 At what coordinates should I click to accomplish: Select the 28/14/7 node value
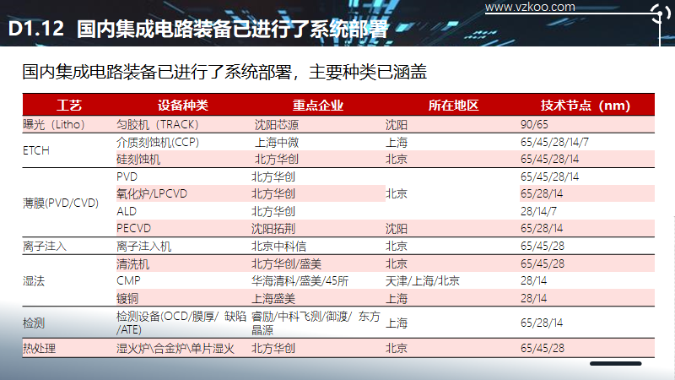(x=538, y=212)
